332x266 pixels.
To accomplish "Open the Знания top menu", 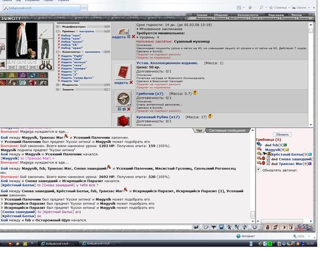I will (201, 15).
